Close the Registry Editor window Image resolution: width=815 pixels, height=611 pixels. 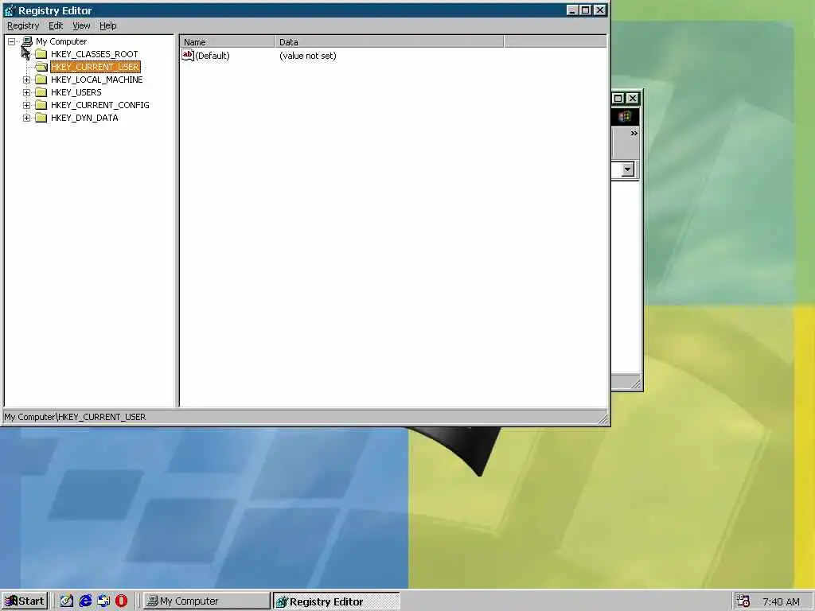[600, 10]
